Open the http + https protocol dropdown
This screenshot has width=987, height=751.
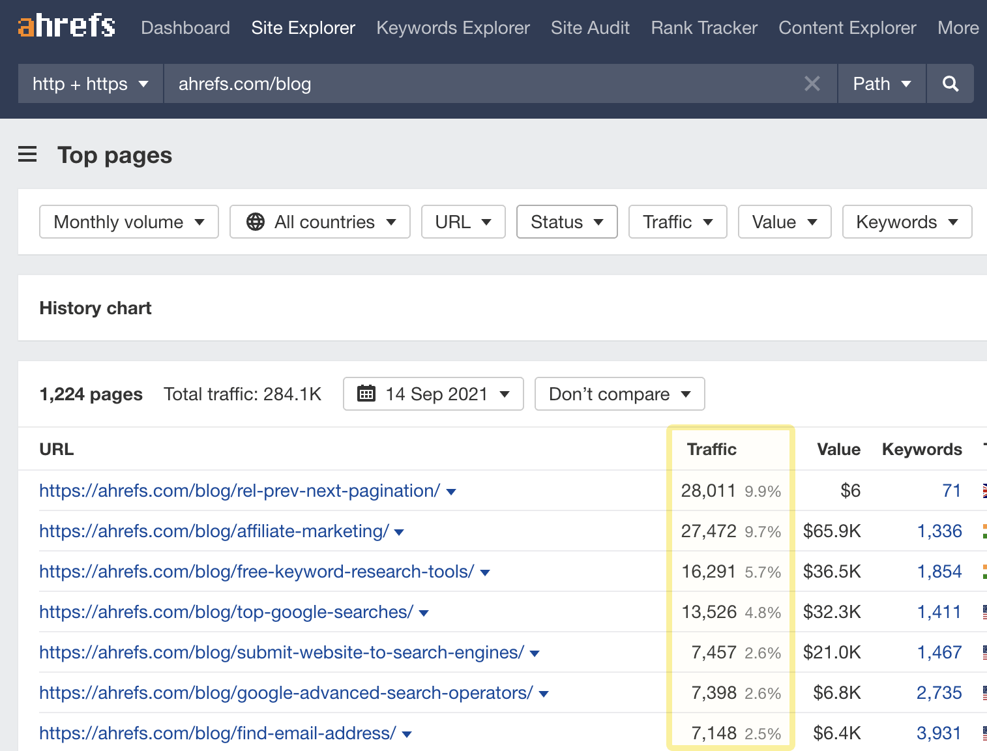pos(90,84)
